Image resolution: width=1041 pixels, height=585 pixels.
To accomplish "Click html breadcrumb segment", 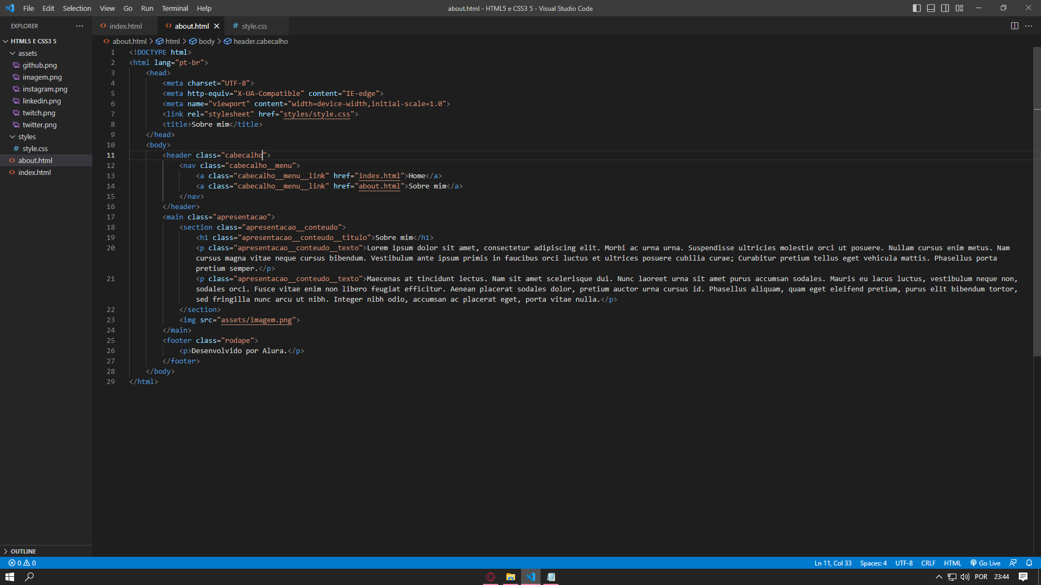I will point(168,41).
